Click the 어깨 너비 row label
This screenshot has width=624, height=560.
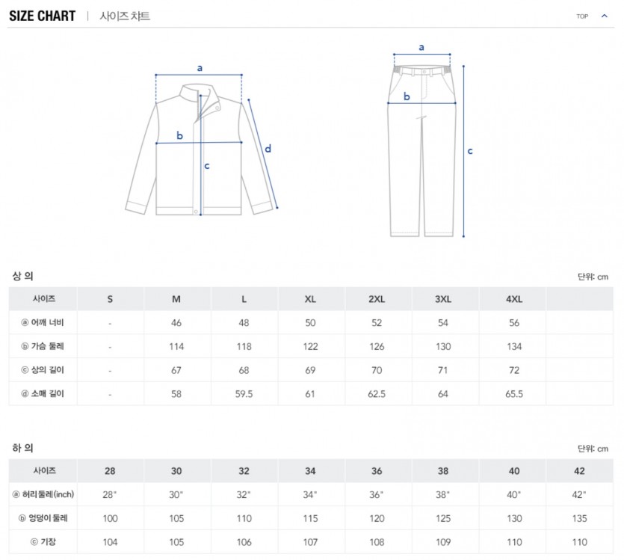pyautogui.click(x=43, y=323)
